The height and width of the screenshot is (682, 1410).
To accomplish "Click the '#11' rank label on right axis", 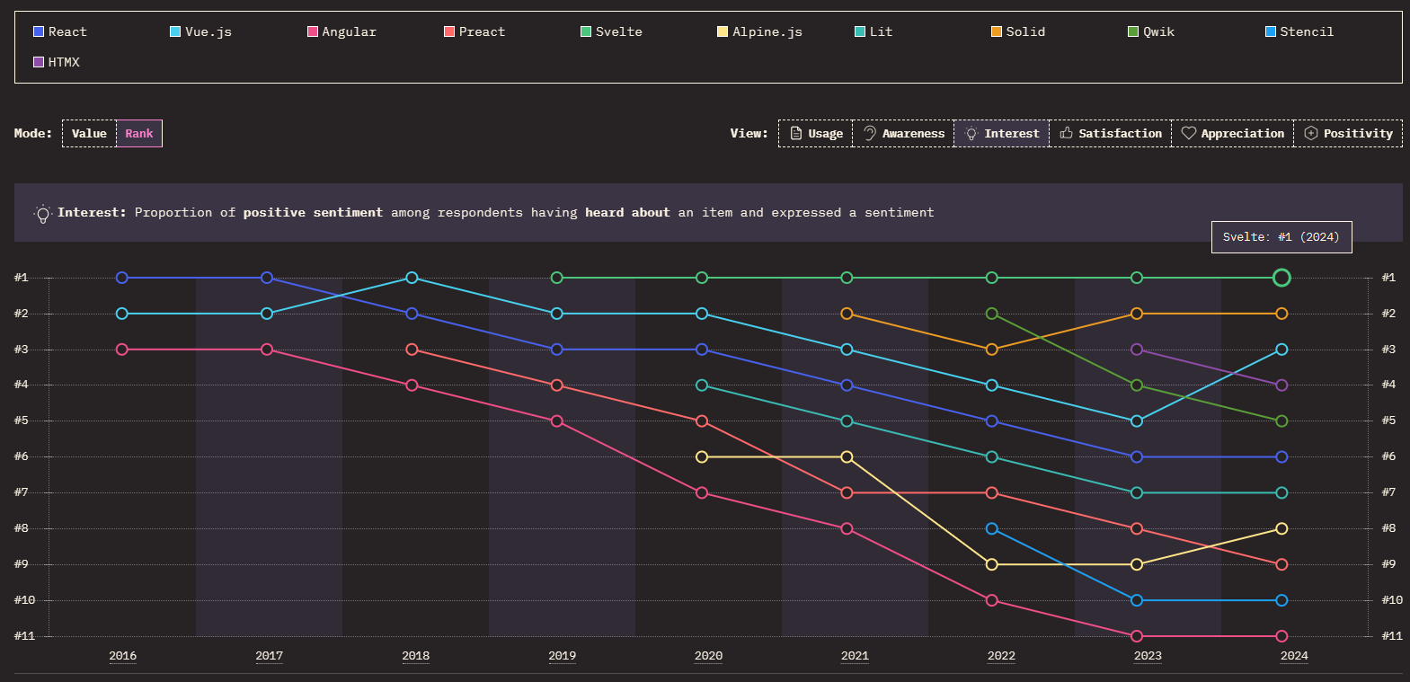I will 1392,636.
